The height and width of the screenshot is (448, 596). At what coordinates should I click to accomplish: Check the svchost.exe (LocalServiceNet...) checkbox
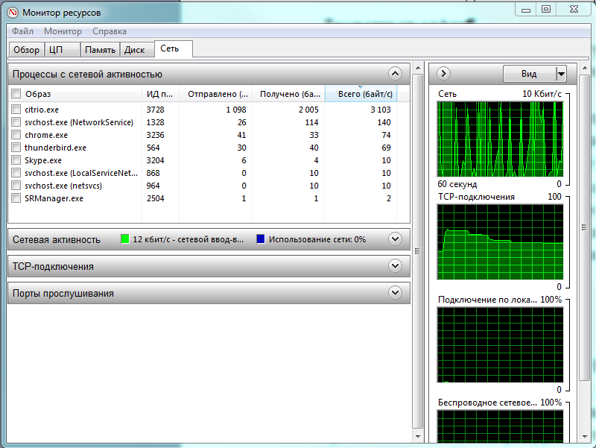pyautogui.click(x=16, y=173)
